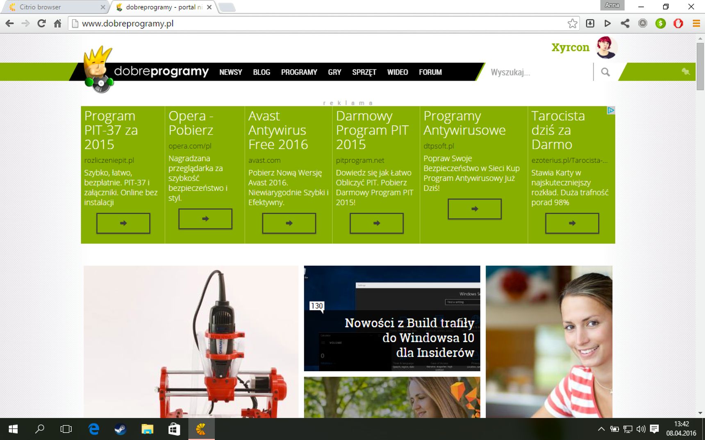The image size is (705, 440).
Task: Open the browser home page icon
Action: point(57,23)
